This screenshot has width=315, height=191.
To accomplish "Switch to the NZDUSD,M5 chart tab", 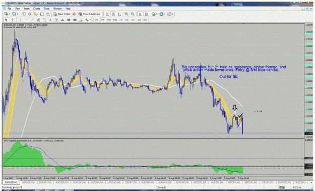I will [x=200, y=182].
